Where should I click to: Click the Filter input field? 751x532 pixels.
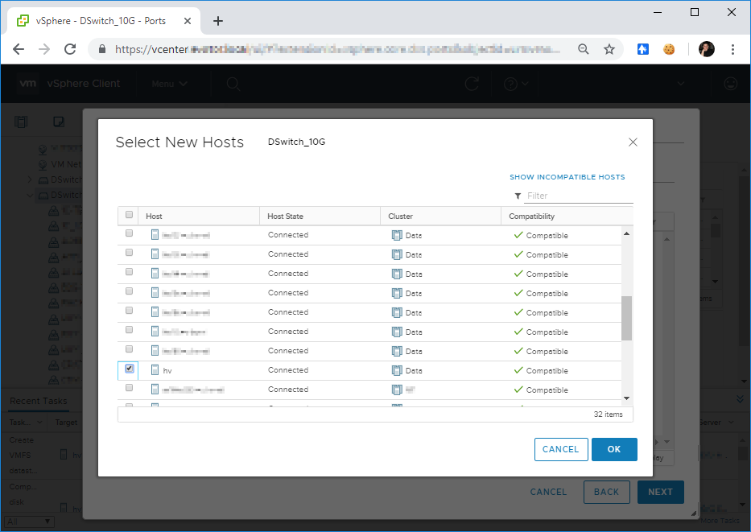[x=579, y=196]
